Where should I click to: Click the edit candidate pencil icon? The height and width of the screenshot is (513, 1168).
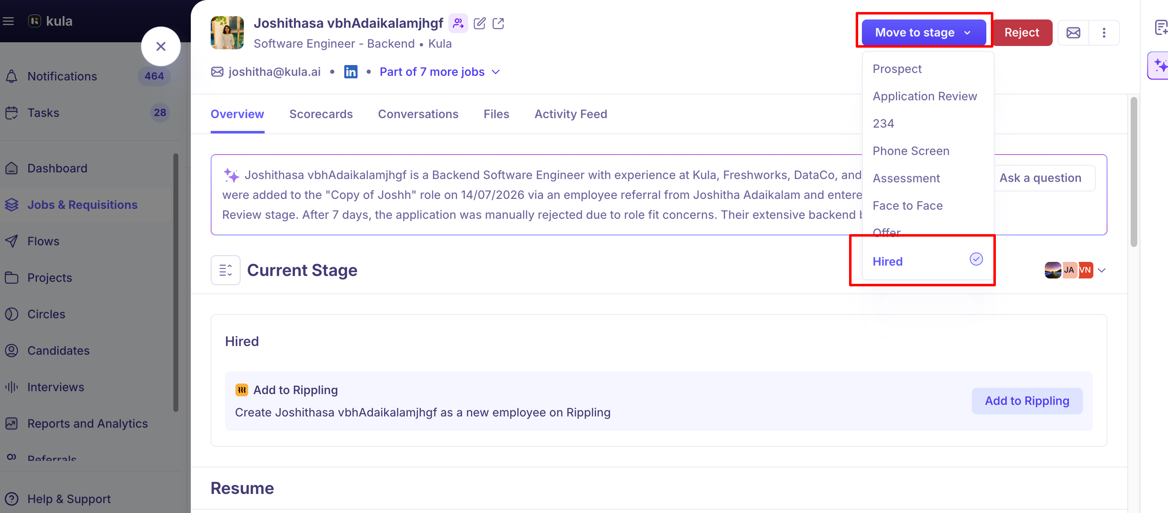coord(479,23)
